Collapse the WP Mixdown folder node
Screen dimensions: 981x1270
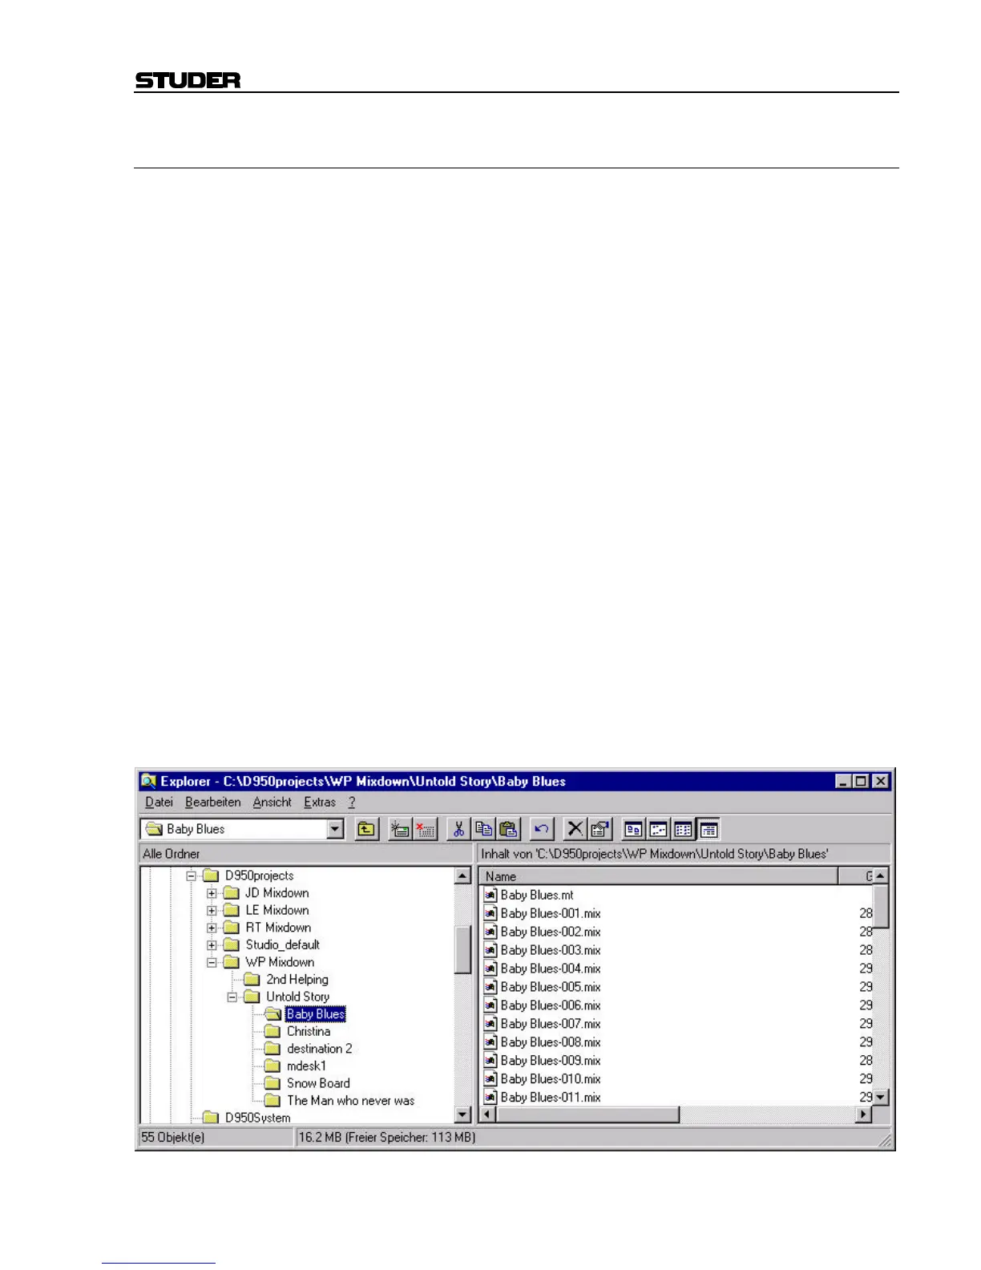212,962
